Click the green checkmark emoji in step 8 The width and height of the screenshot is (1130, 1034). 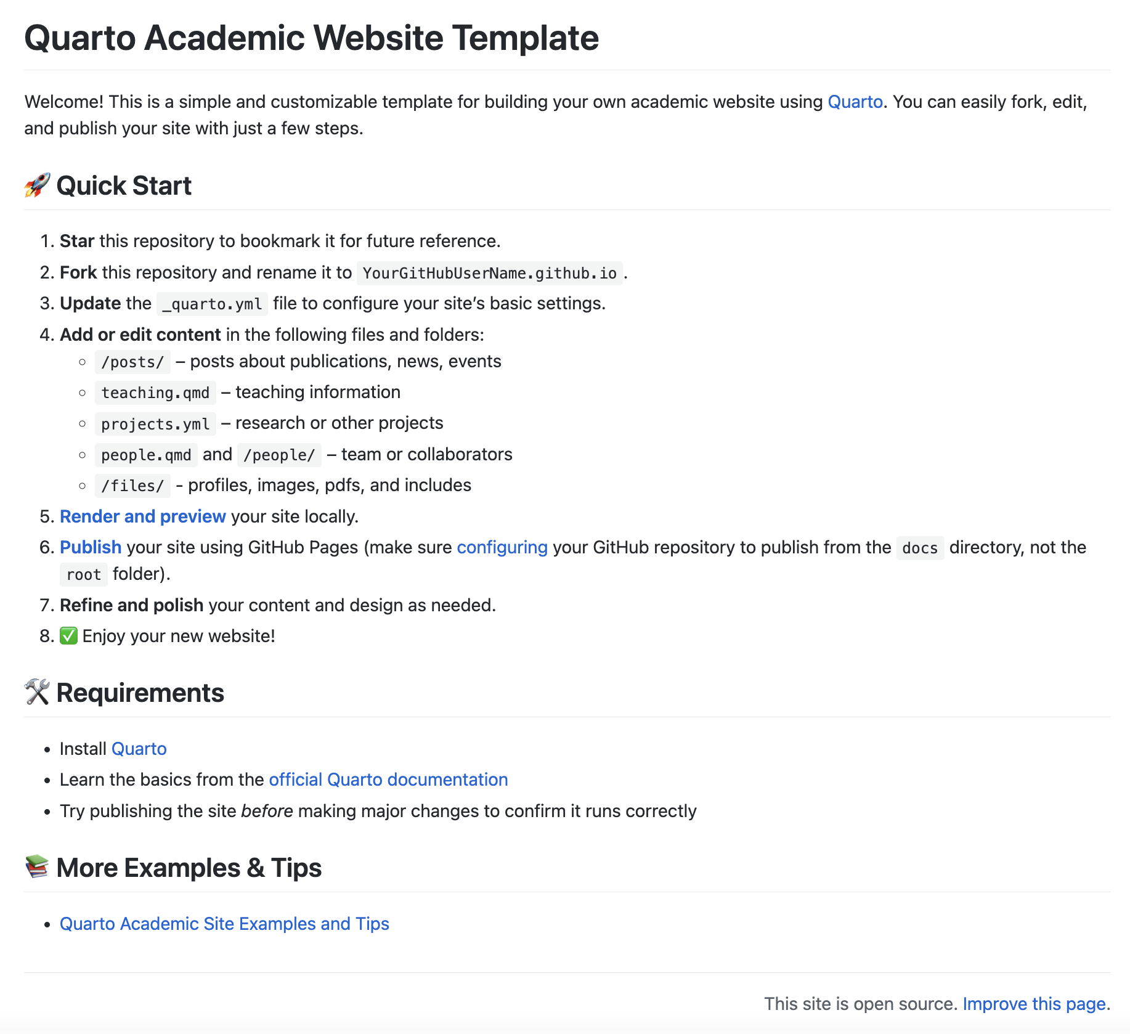pyautogui.click(x=68, y=636)
